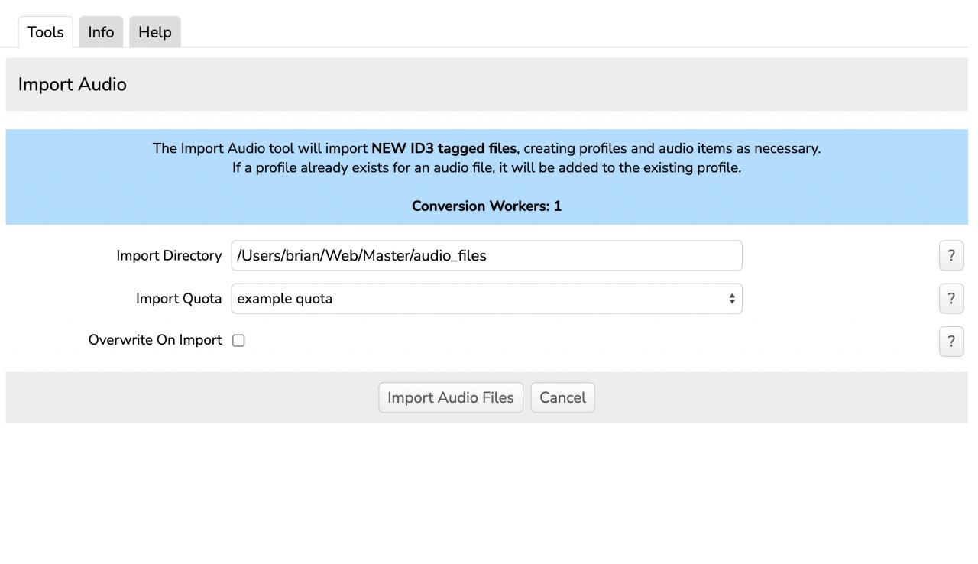Click the Overwrite On Import label
The height and width of the screenshot is (564, 978).
click(x=155, y=340)
